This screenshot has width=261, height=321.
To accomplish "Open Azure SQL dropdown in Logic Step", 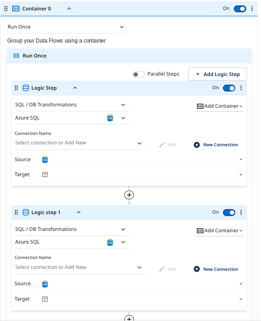I will pyautogui.click(x=72, y=118).
